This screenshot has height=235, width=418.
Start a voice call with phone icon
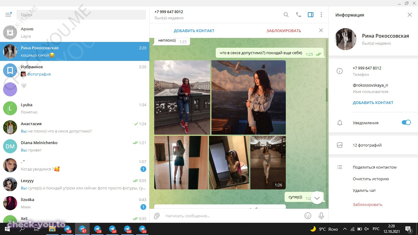299,15
